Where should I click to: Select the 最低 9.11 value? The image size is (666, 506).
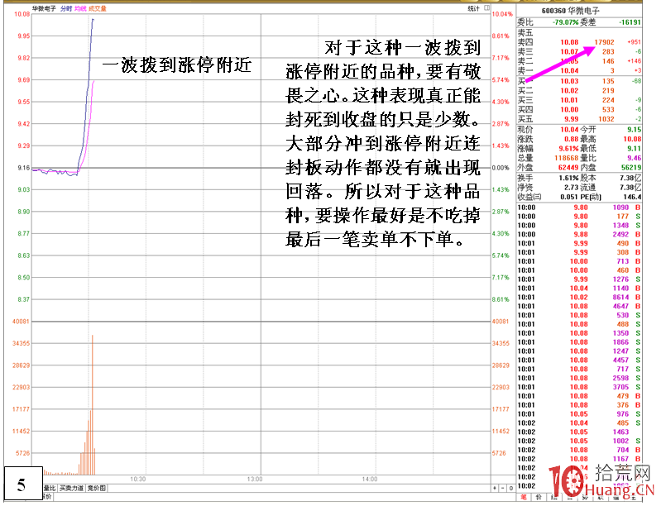point(634,149)
